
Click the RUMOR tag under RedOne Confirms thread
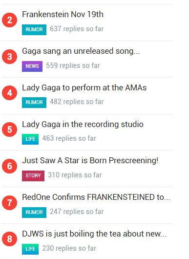pyautogui.click(x=34, y=213)
